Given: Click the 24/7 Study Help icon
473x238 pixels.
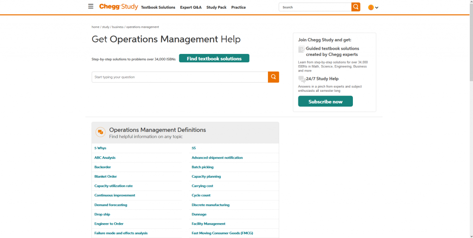Looking at the screenshot, I should click(302, 79).
